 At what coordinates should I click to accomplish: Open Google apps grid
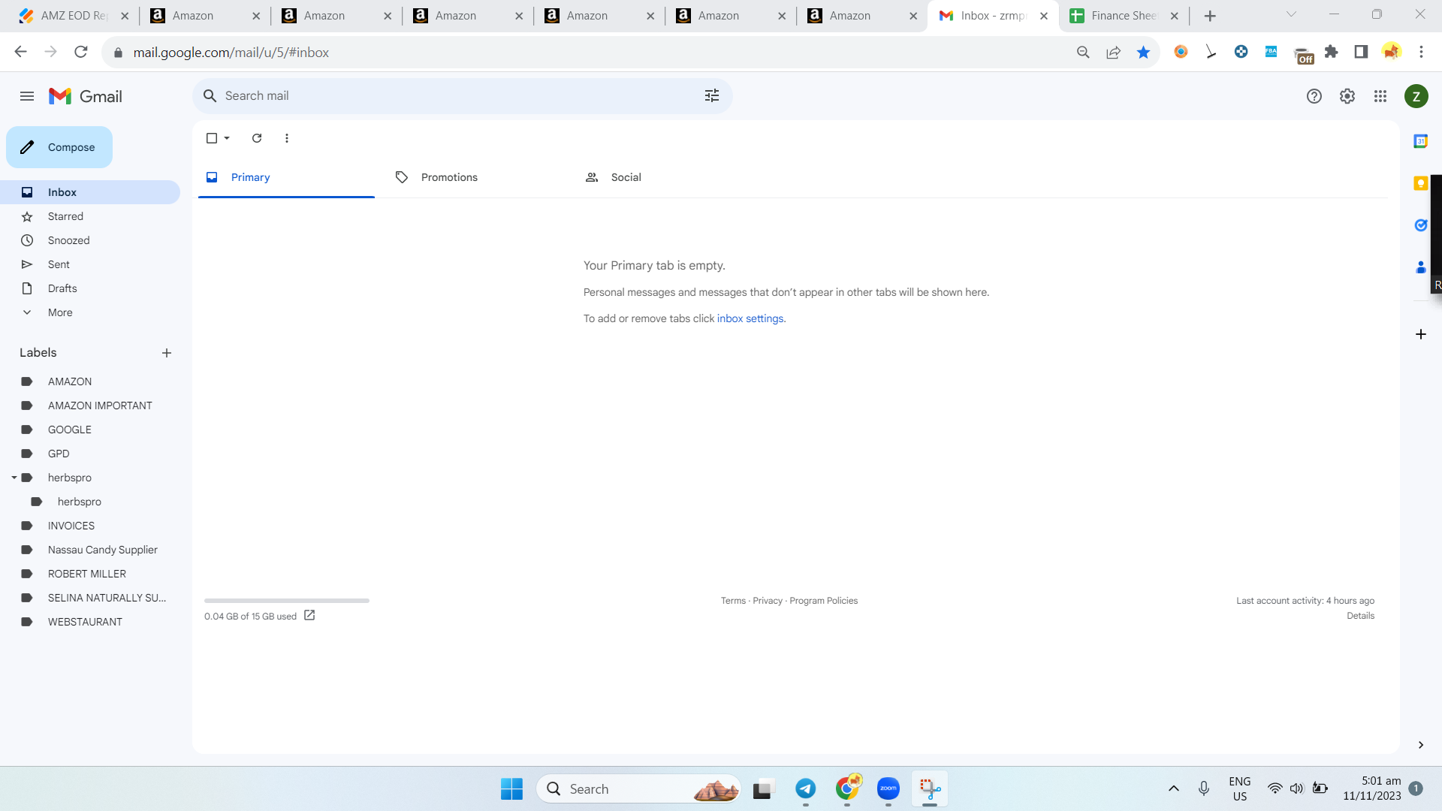(1380, 96)
